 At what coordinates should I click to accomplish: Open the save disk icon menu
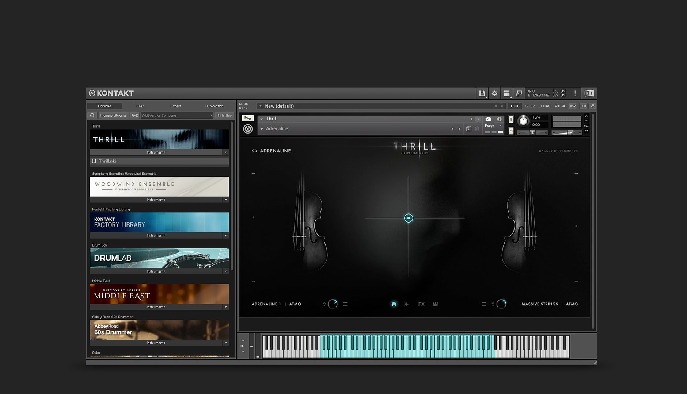pyautogui.click(x=482, y=93)
